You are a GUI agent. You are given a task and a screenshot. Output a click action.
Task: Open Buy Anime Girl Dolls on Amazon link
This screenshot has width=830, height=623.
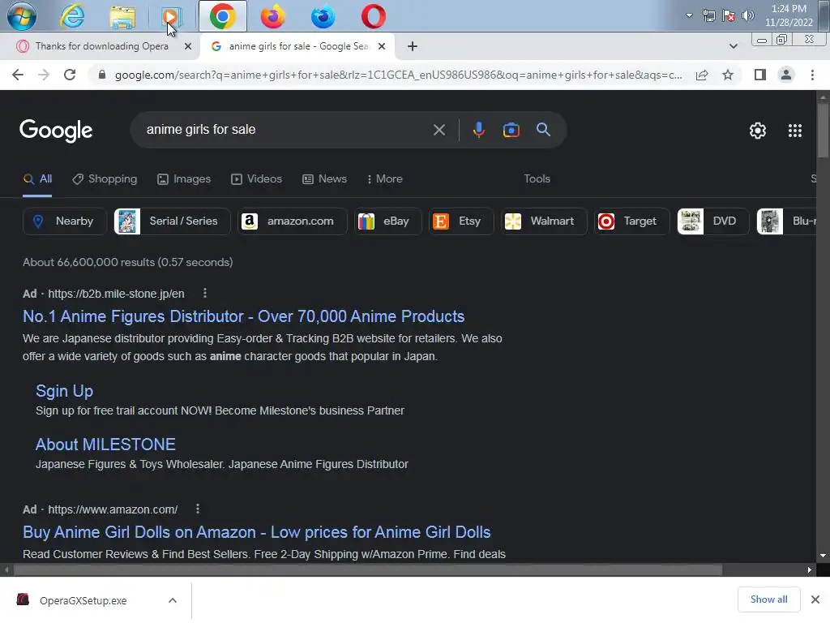tap(257, 532)
